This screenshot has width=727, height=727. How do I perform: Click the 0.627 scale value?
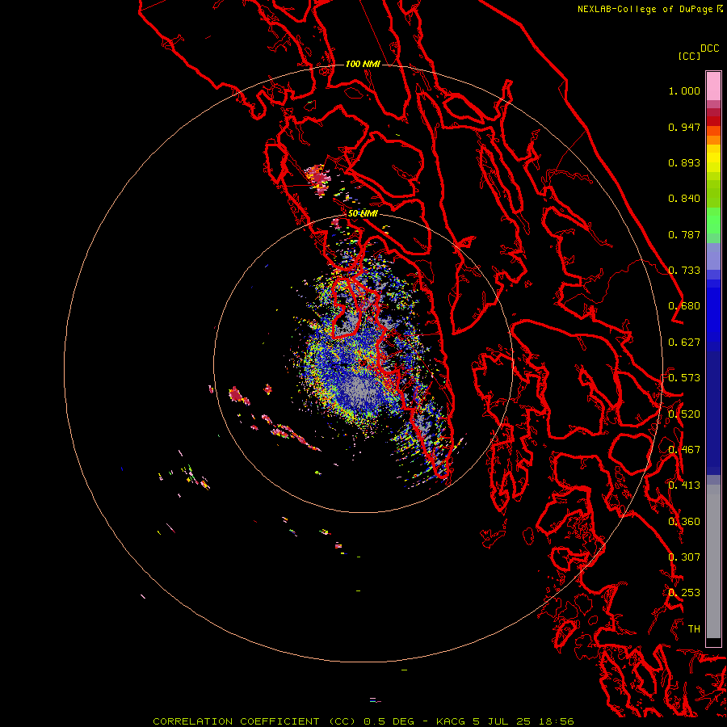[x=684, y=342]
